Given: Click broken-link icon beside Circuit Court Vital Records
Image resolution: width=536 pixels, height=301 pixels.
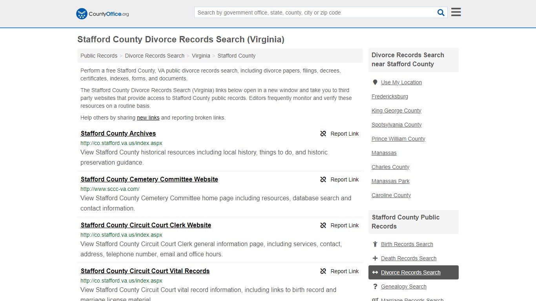Looking at the screenshot, I should (323, 271).
